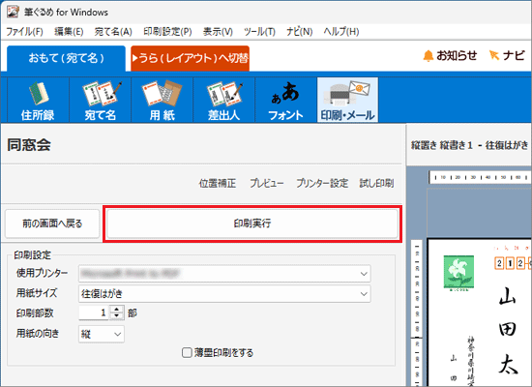Increase 印刷部数 with the up arrow
532x387 pixels.
(x=117, y=310)
